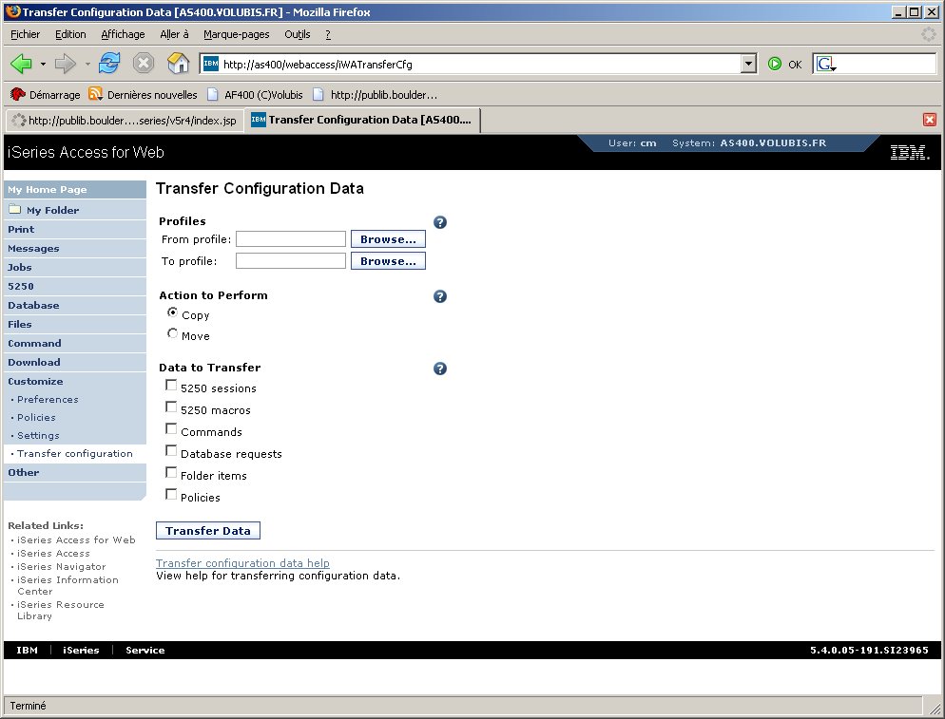The image size is (945, 719).
Task: Close the current tab with red X
Action: (930, 120)
